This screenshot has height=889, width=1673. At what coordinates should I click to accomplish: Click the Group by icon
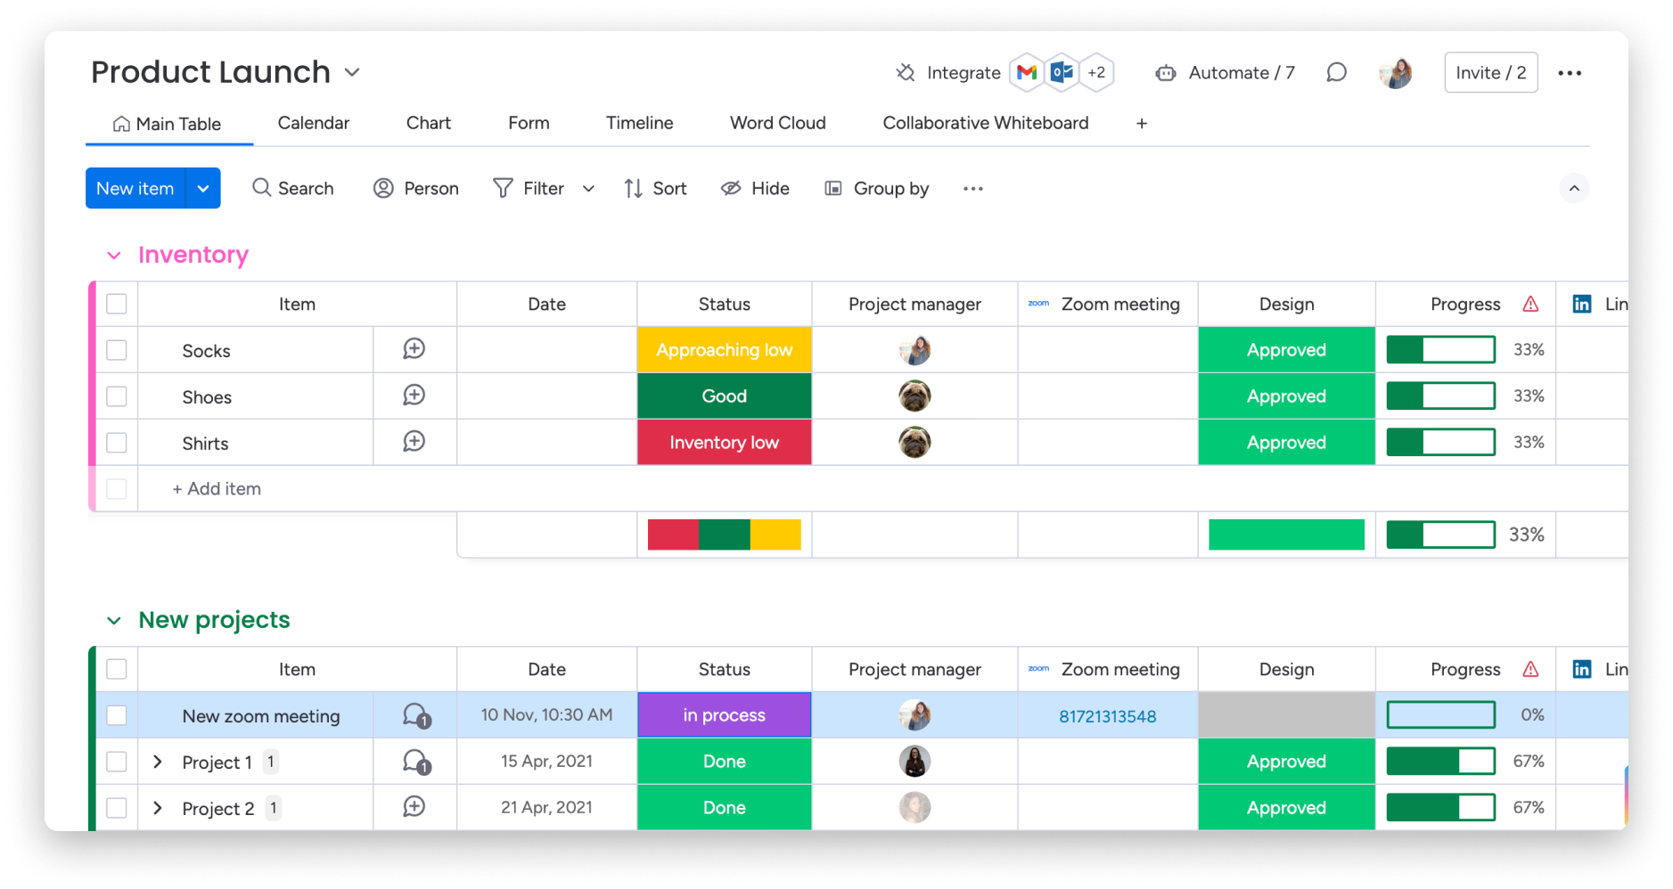coord(833,188)
